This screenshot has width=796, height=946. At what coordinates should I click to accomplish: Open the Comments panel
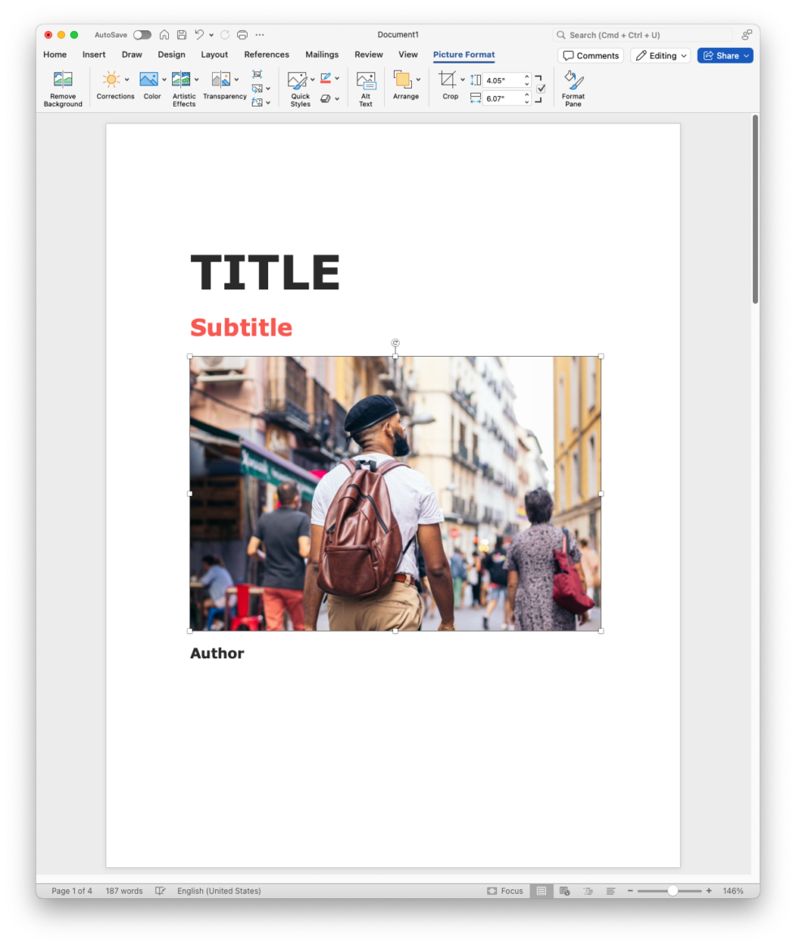click(591, 55)
